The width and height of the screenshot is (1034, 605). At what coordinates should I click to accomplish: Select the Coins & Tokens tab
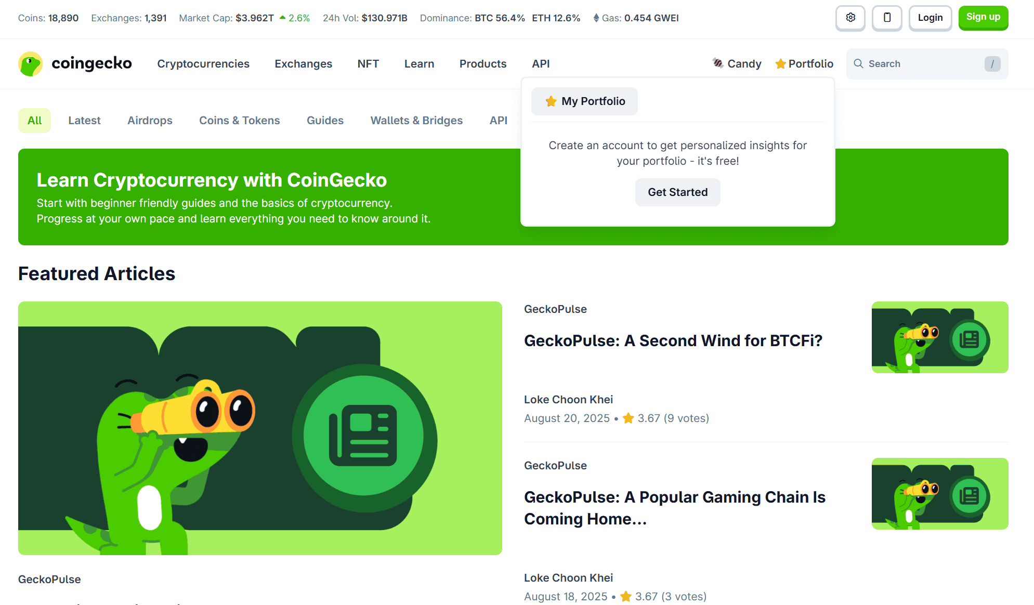239,121
